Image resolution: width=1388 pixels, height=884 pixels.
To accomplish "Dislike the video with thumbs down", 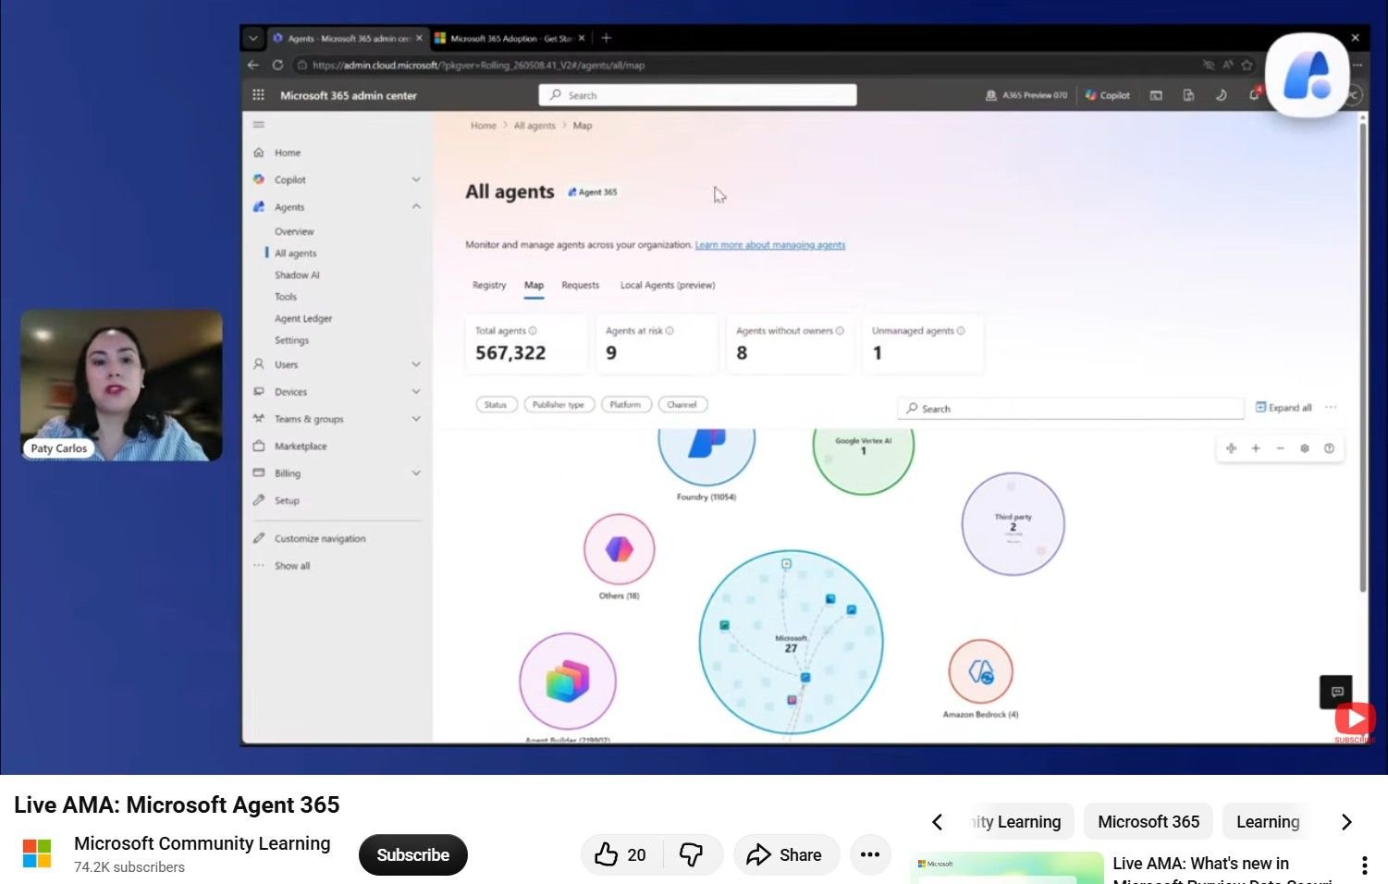I will tap(691, 855).
